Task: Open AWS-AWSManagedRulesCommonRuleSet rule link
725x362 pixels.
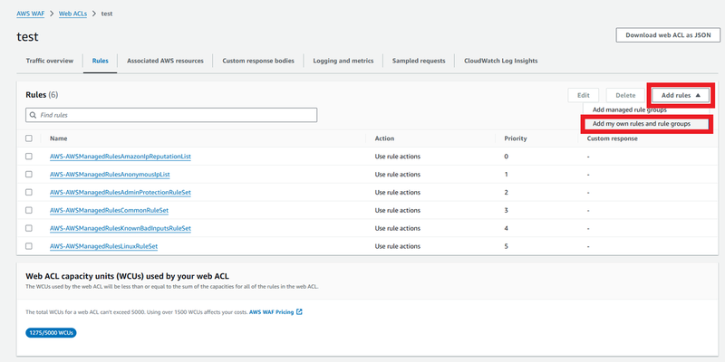Action: coord(109,210)
